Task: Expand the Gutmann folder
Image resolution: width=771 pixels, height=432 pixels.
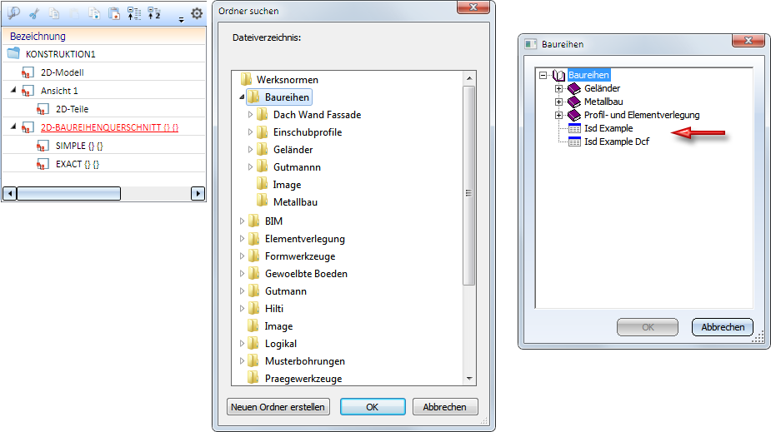Action: 242,291
